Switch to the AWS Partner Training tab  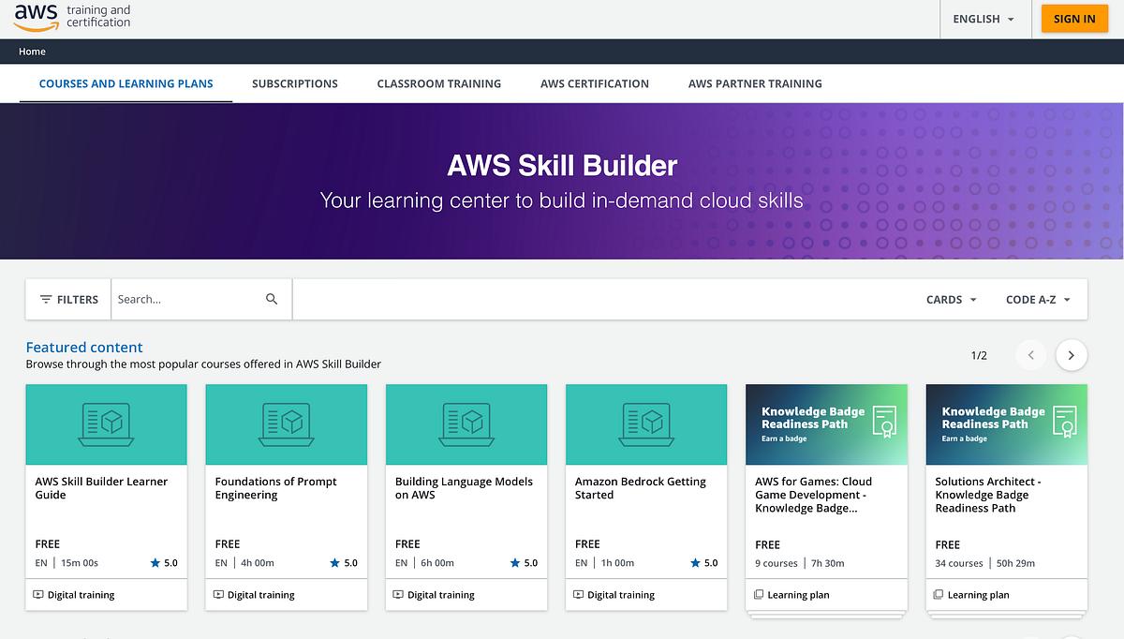(755, 83)
